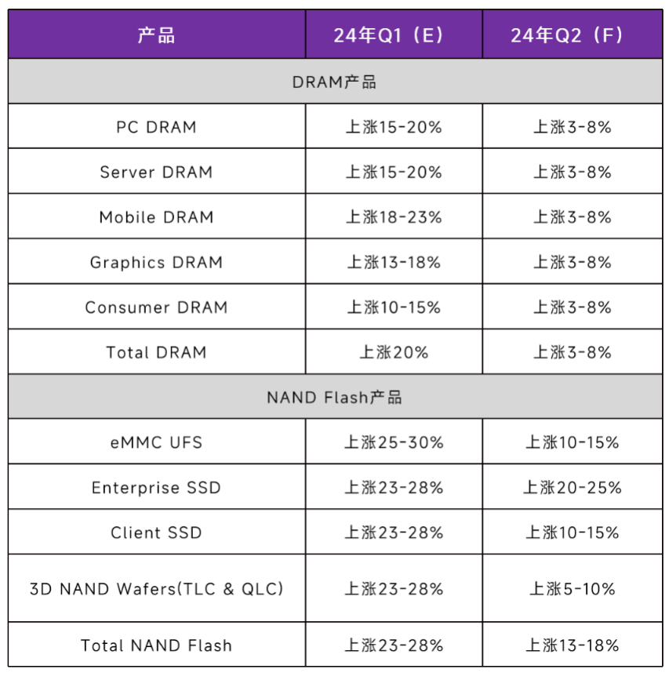Select the 24年Q2 (F) column header

[572, 35]
